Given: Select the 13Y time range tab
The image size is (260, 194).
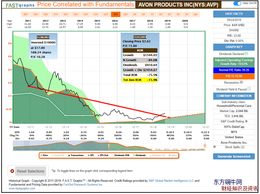Looking at the screenshot, I should point(96,14).
